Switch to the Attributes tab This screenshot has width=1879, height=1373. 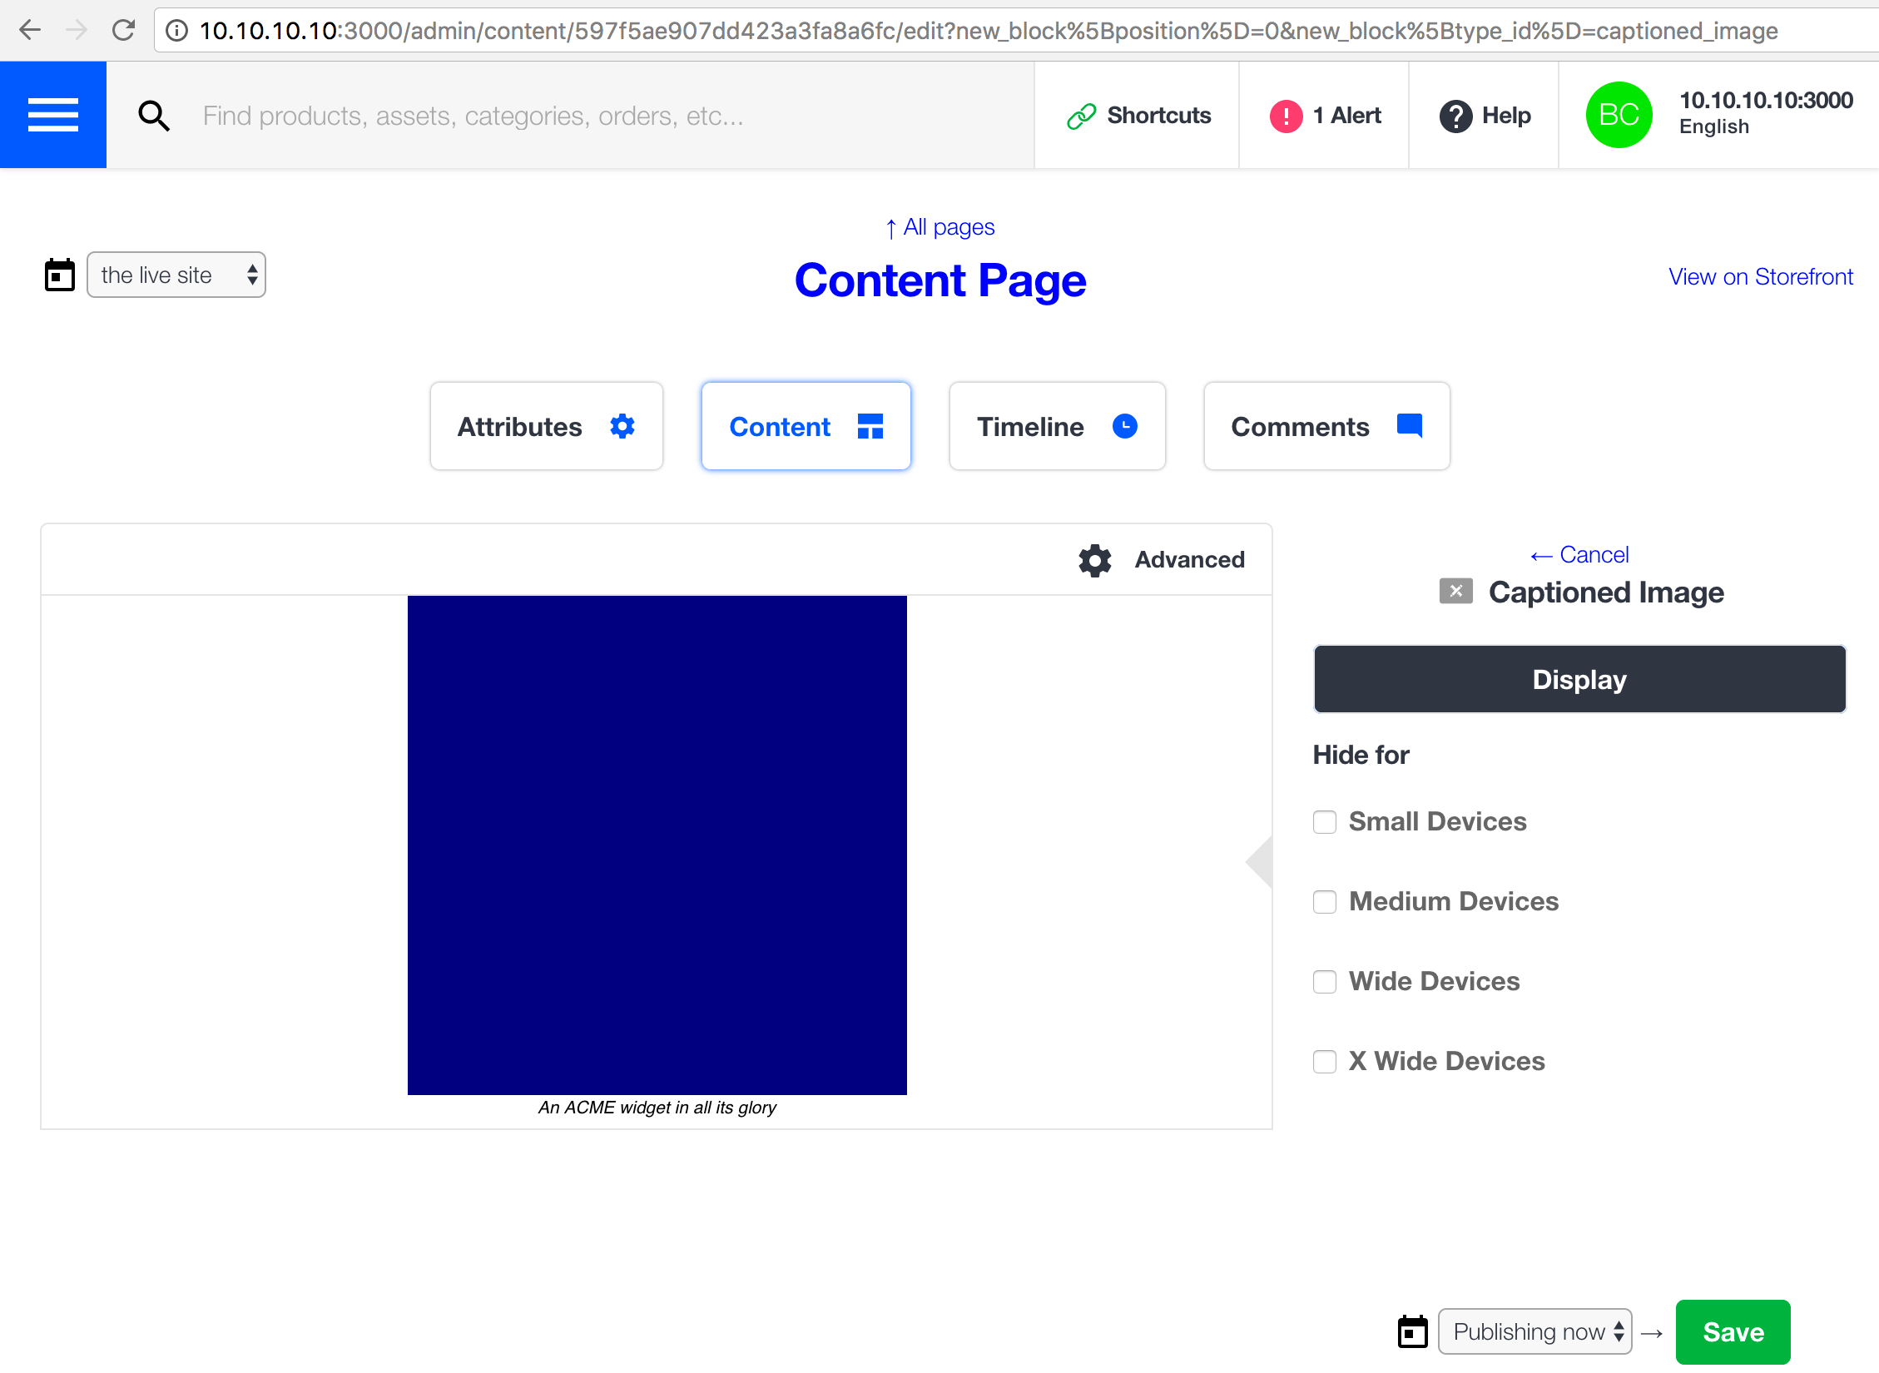[547, 426]
